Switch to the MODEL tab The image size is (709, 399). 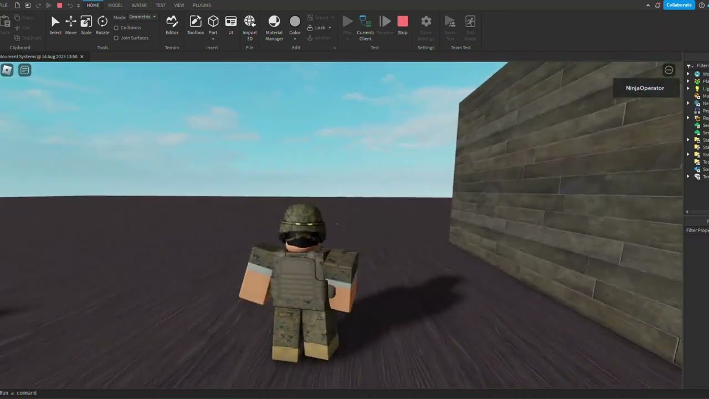115,5
